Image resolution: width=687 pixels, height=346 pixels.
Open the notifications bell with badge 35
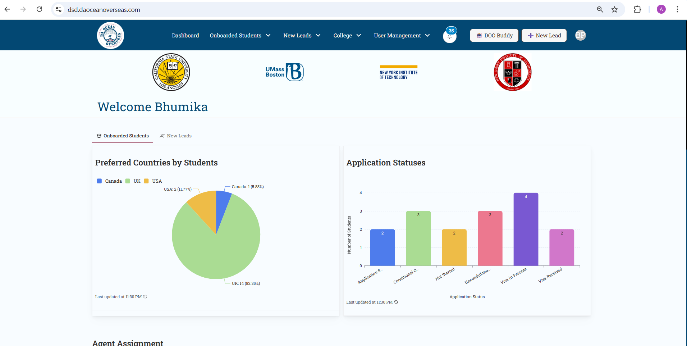tap(450, 36)
